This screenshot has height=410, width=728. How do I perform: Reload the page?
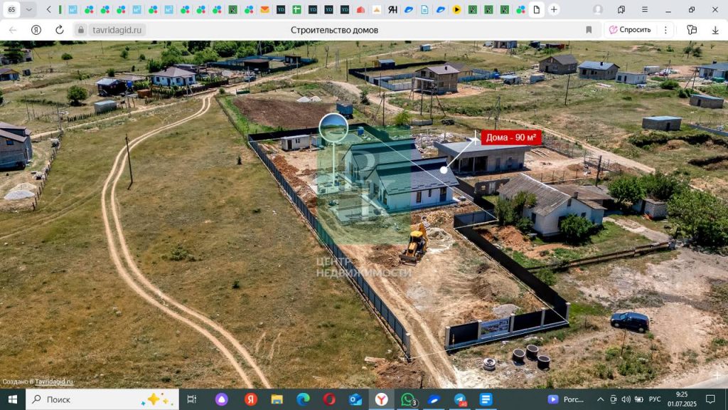pos(60,30)
